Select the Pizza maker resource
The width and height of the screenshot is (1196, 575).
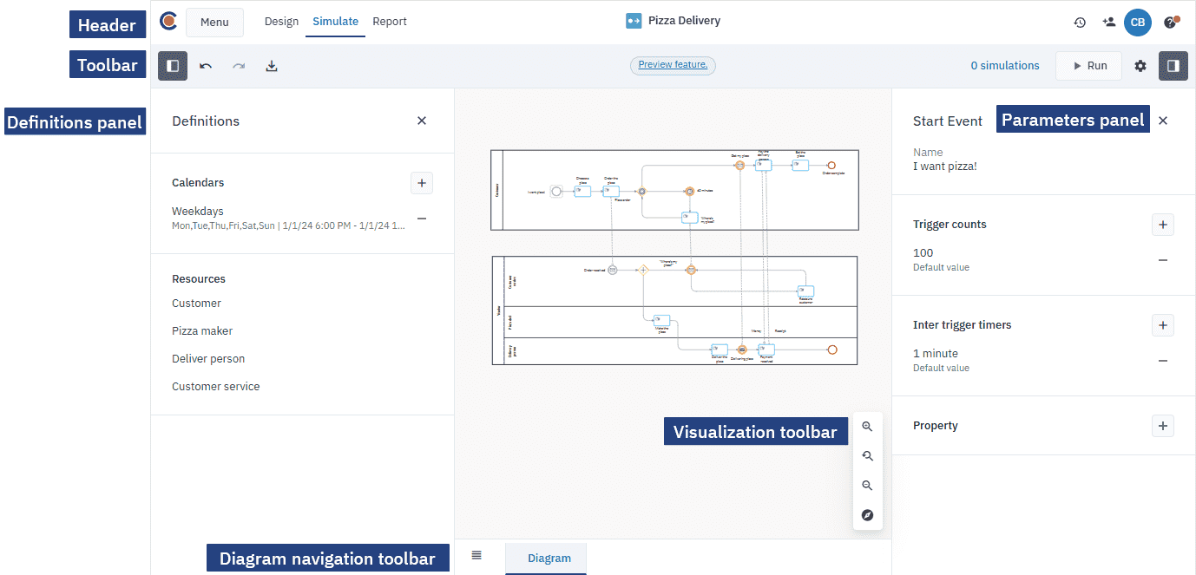click(202, 331)
